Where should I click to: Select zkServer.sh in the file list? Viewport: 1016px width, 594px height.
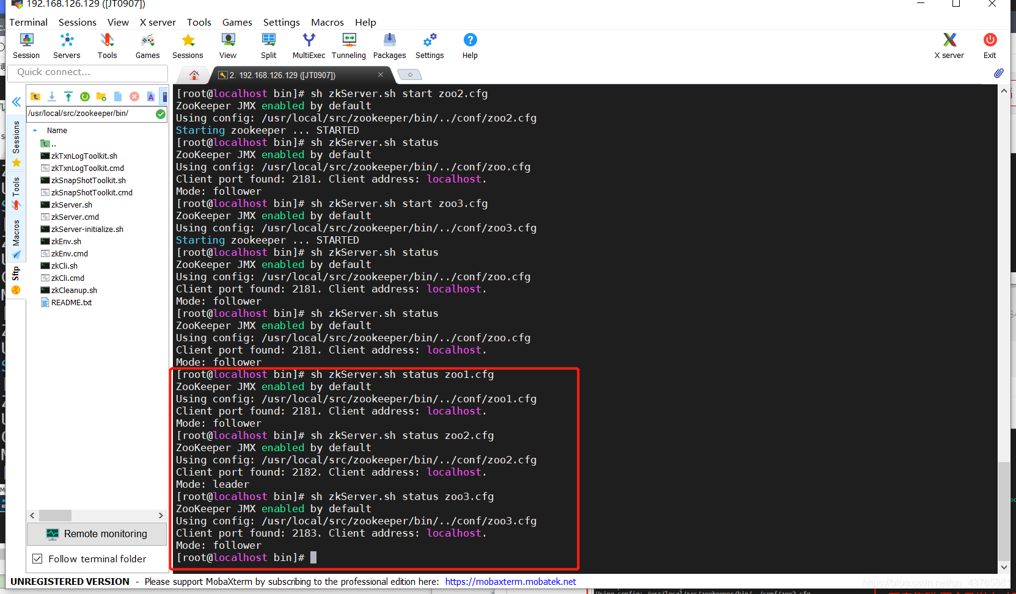(71, 205)
